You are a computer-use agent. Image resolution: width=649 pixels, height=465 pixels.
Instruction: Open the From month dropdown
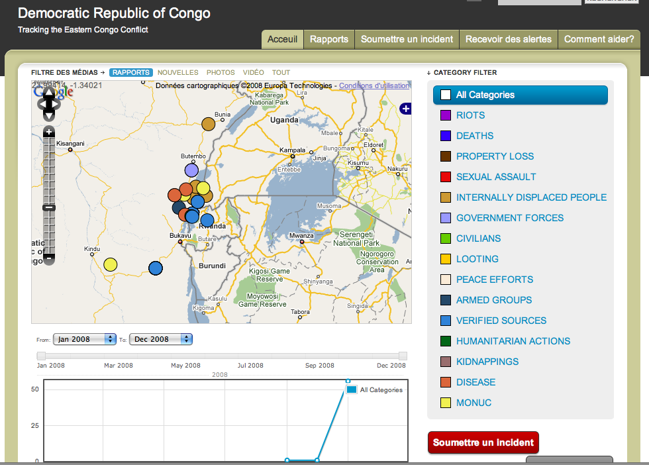point(85,339)
